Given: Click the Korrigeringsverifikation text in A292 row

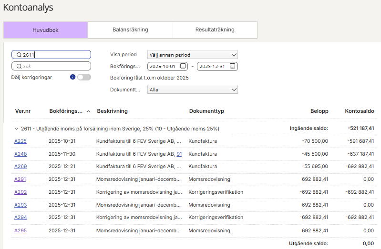Looking at the screenshot, I should point(216,192).
